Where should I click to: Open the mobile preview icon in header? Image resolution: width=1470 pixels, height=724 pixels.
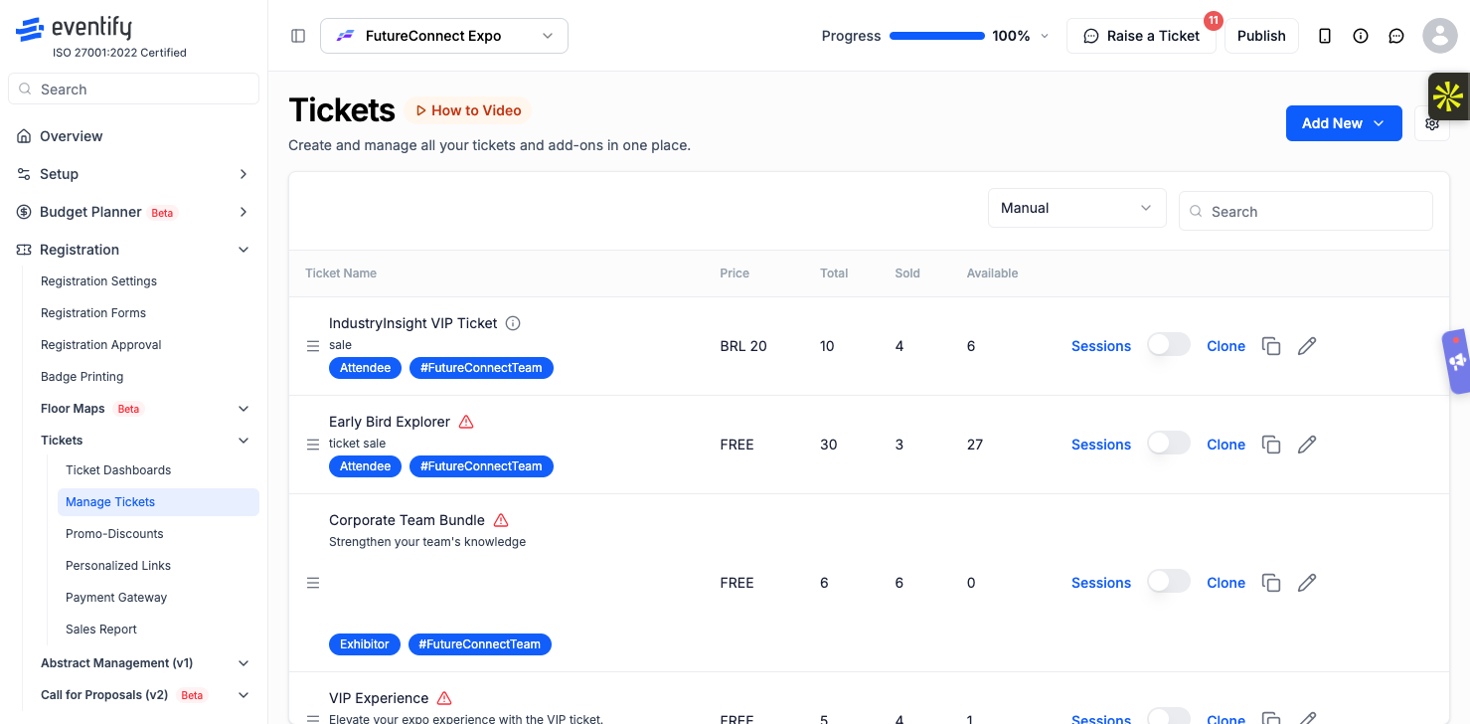(x=1325, y=36)
